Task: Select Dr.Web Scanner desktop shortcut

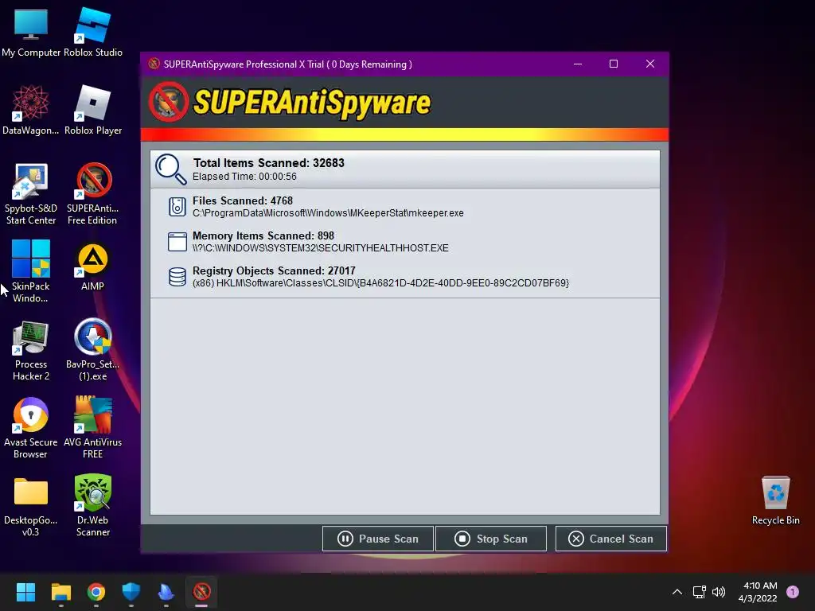Action: coord(93,506)
